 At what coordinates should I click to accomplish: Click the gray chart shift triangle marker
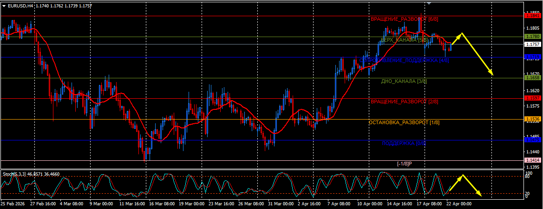[429, 3]
